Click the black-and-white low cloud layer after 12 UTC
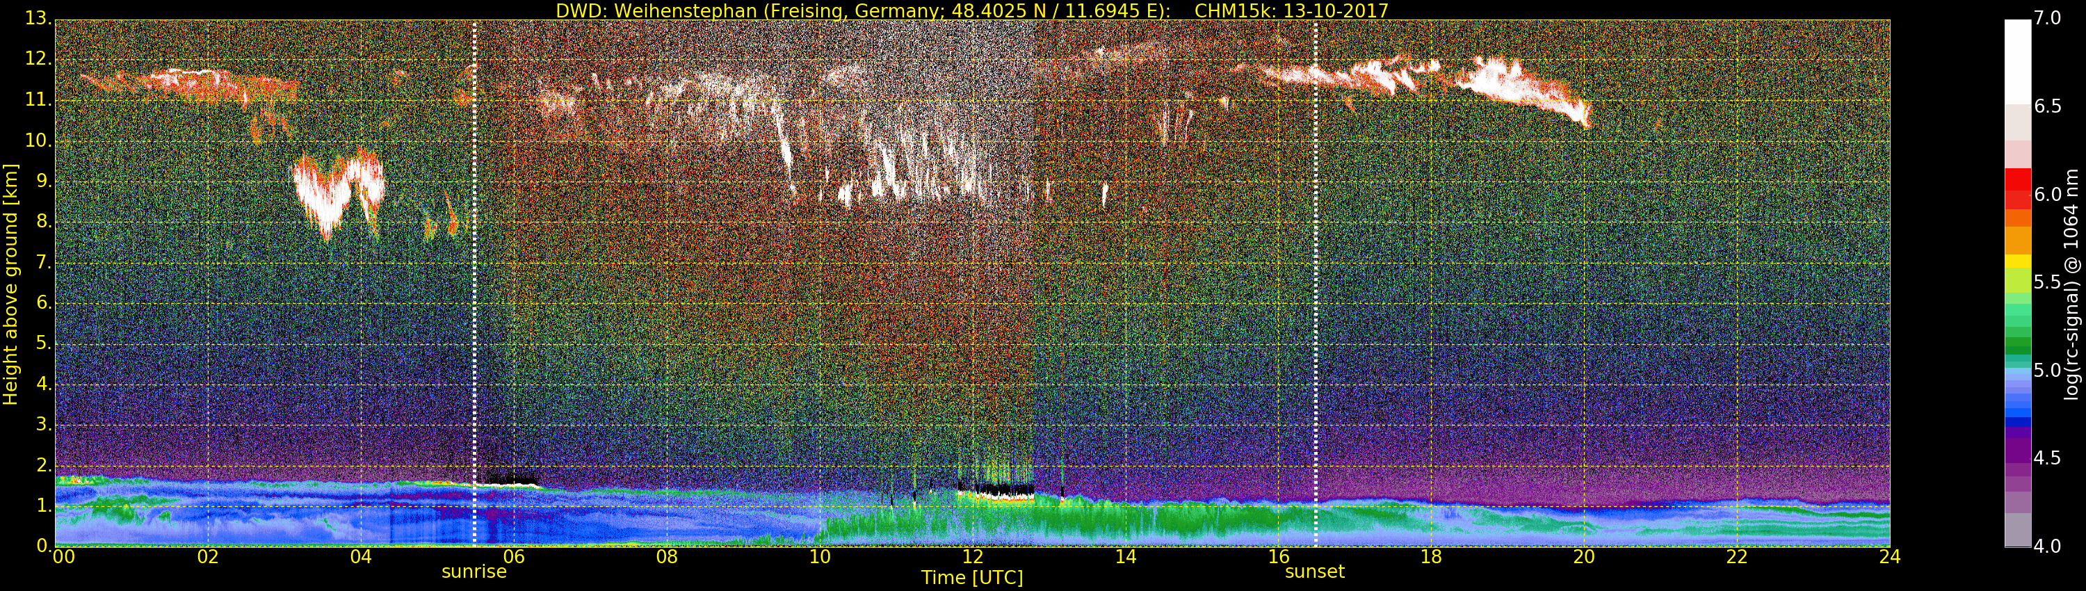 point(996,491)
